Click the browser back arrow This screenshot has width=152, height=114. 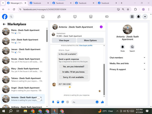pos(3,9)
